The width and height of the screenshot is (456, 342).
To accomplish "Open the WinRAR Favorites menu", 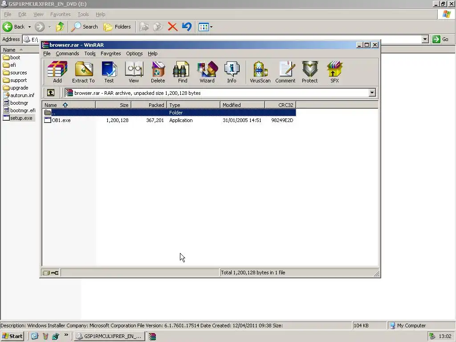I will (110, 53).
